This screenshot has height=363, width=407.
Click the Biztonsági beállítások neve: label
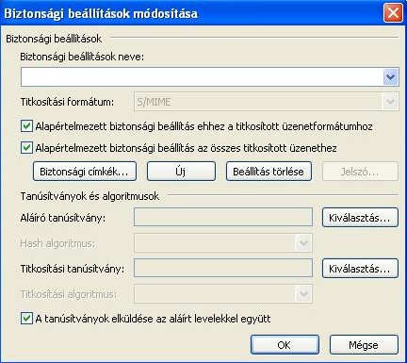pos(82,57)
